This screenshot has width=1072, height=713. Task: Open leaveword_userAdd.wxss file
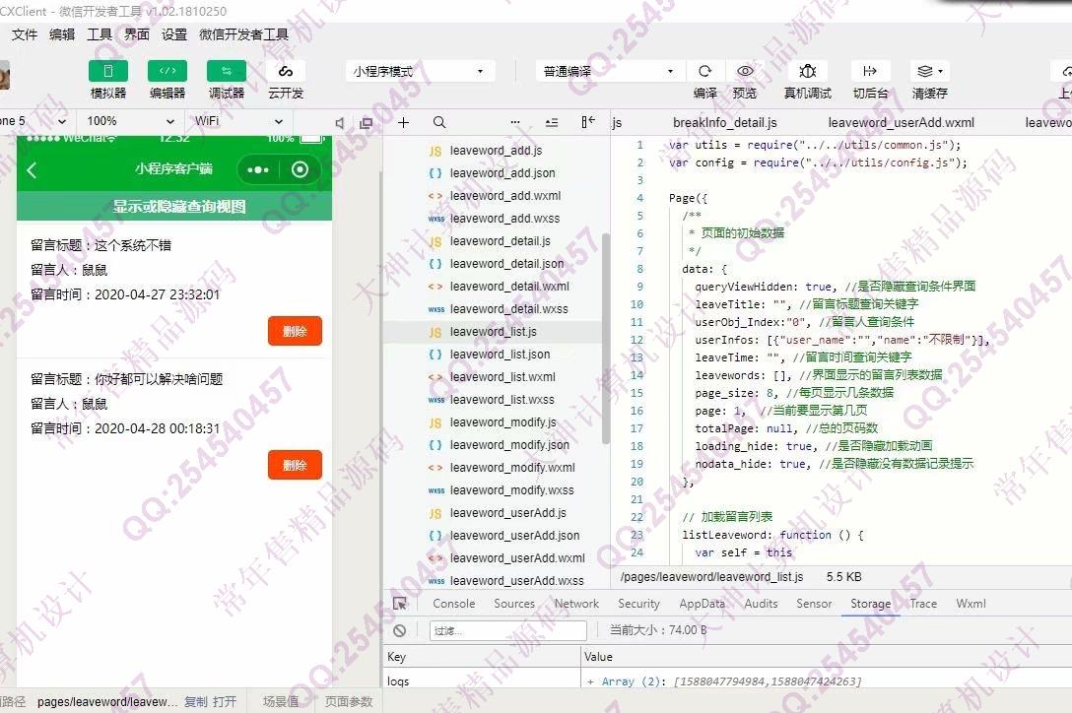pos(517,580)
